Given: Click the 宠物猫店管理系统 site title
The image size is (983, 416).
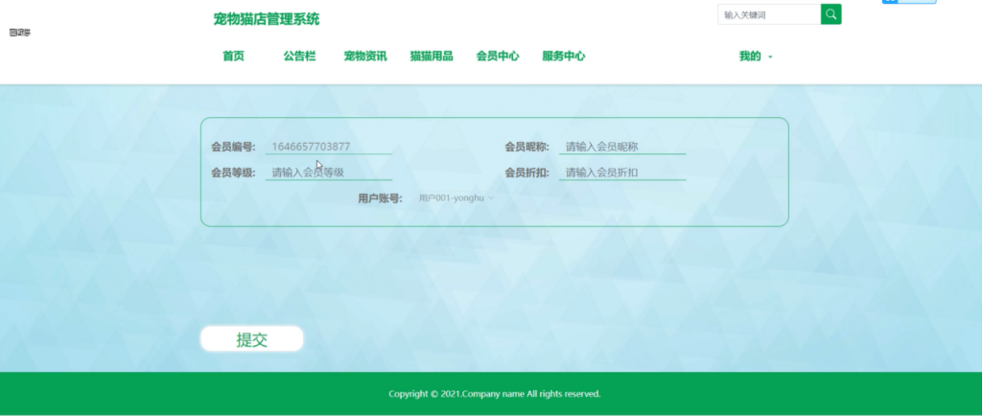Looking at the screenshot, I should click(x=267, y=19).
